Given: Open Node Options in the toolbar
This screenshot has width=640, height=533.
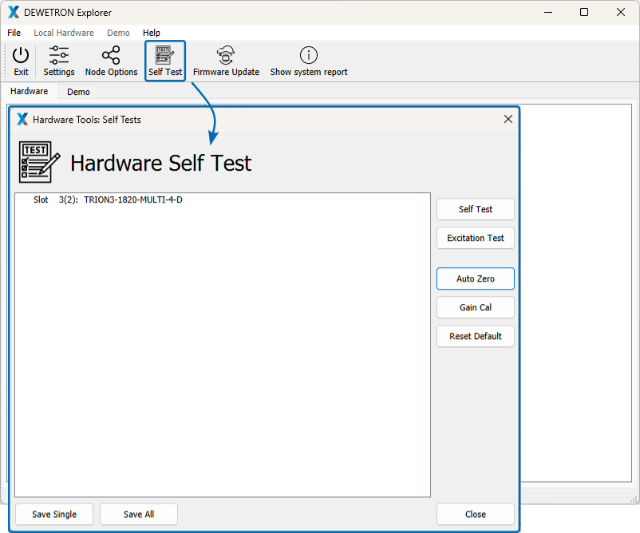Looking at the screenshot, I should point(111,61).
